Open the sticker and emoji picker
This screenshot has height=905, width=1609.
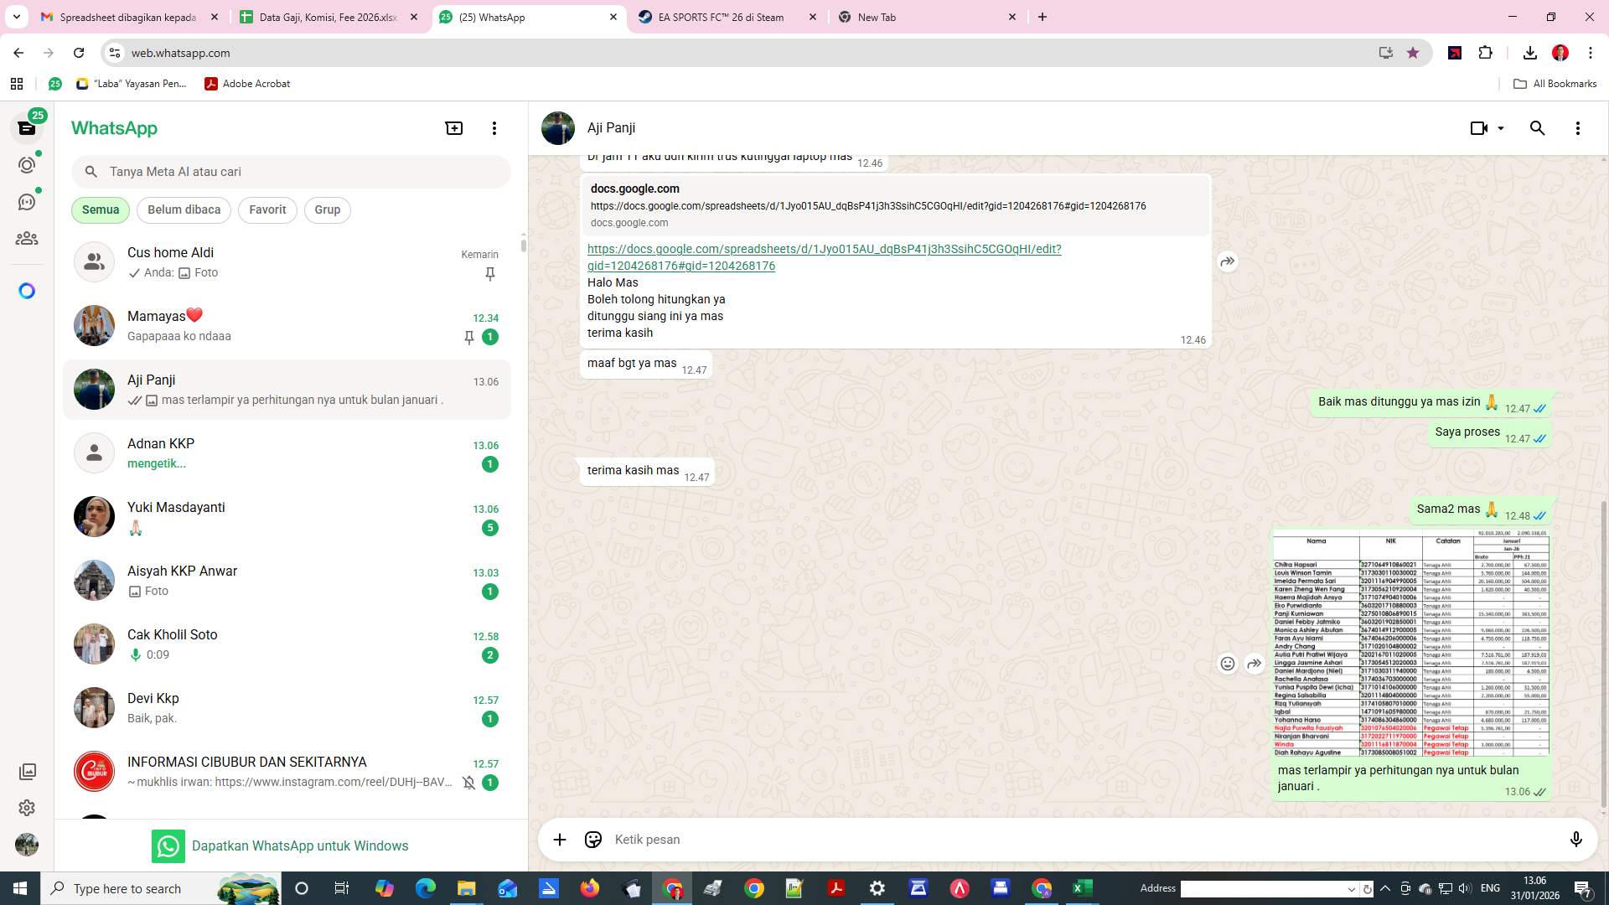tap(593, 839)
